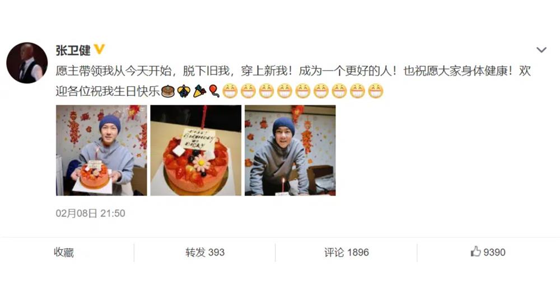Image resolution: width=560 pixels, height=281 pixels.
Task: Click the gold verified V badge
Action: tap(99, 49)
